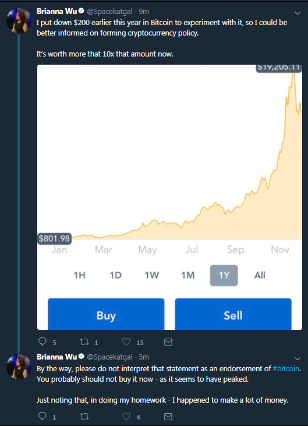
Task: Open the second tweet's chevron menu
Action: point(298,358)
